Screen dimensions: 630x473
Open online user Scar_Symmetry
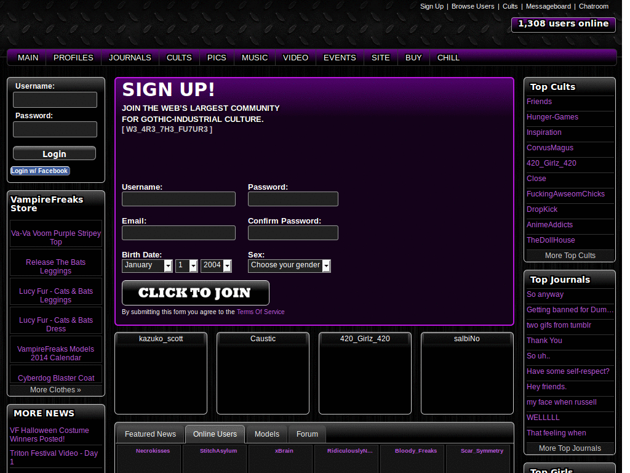tap(482, 451)
